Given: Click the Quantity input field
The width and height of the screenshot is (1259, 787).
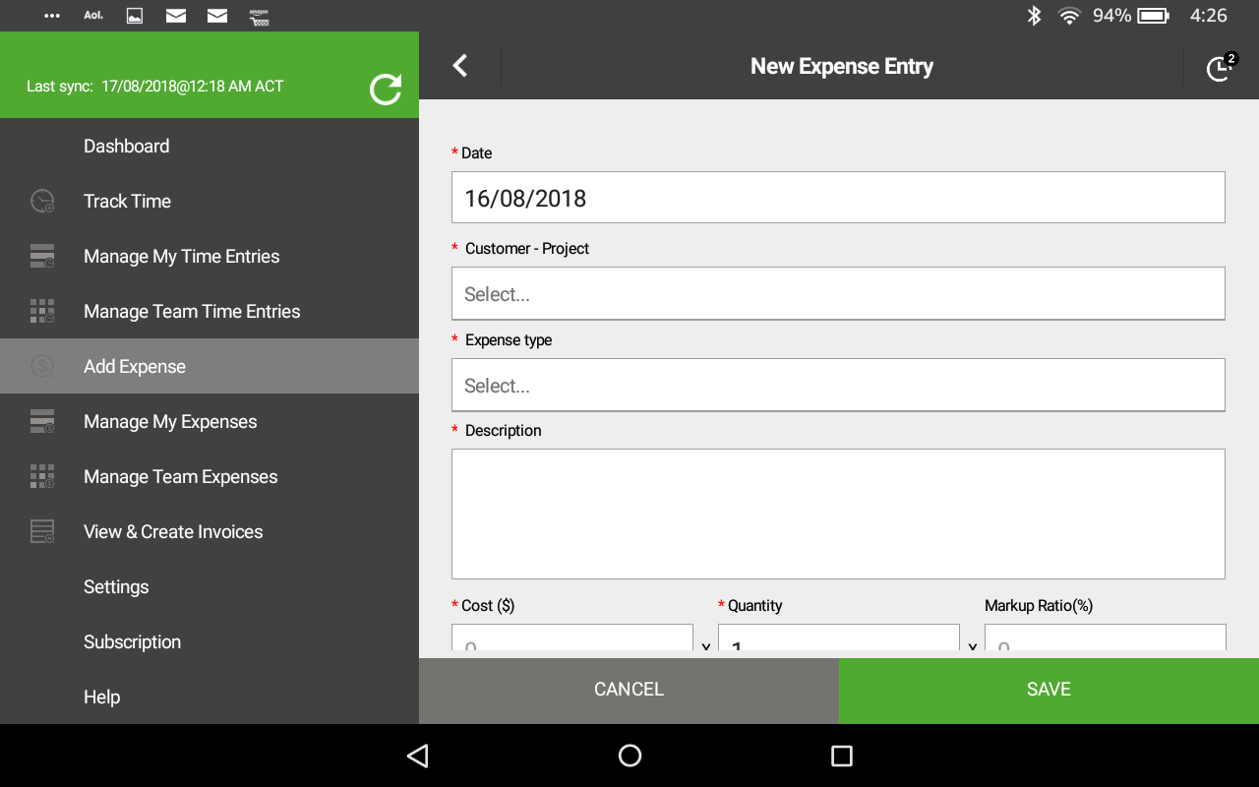Looking at the screenshot, I should tap(839, 637).
